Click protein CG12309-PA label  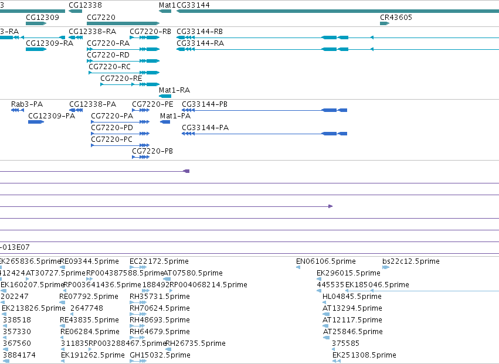point(52,116)
